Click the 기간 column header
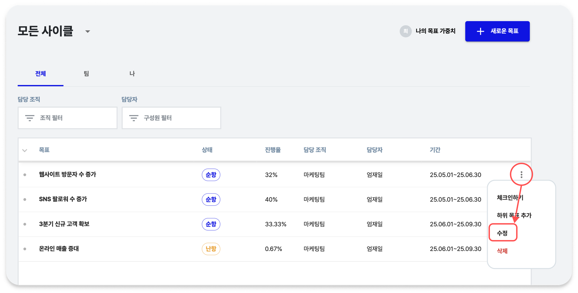Screen dimensions: 578x293 tap(435, 150)
